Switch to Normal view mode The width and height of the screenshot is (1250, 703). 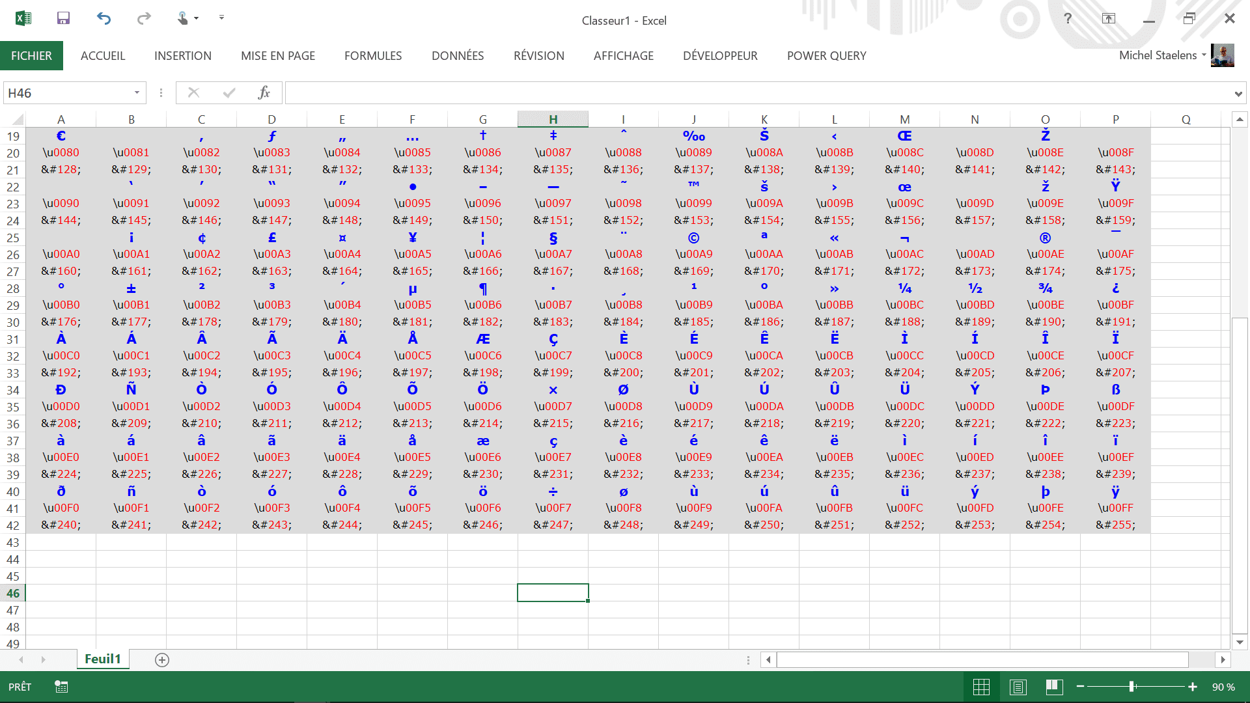pyautogui.click(x=981, y=687)
